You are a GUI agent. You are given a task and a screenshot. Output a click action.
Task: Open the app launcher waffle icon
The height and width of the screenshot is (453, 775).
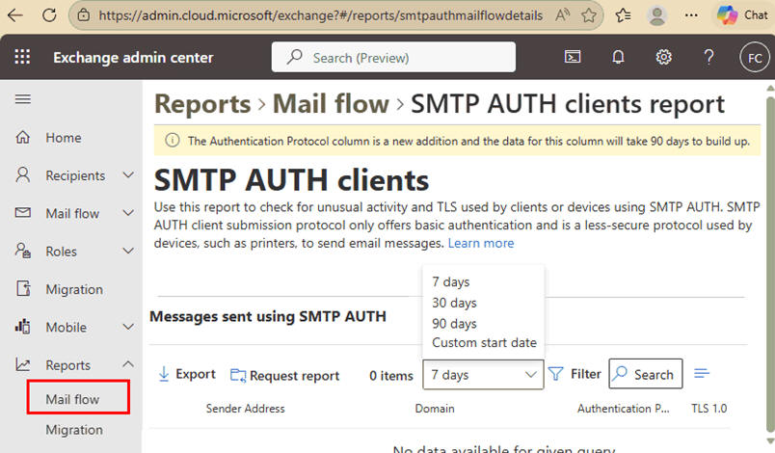click(x=22, y=58)
